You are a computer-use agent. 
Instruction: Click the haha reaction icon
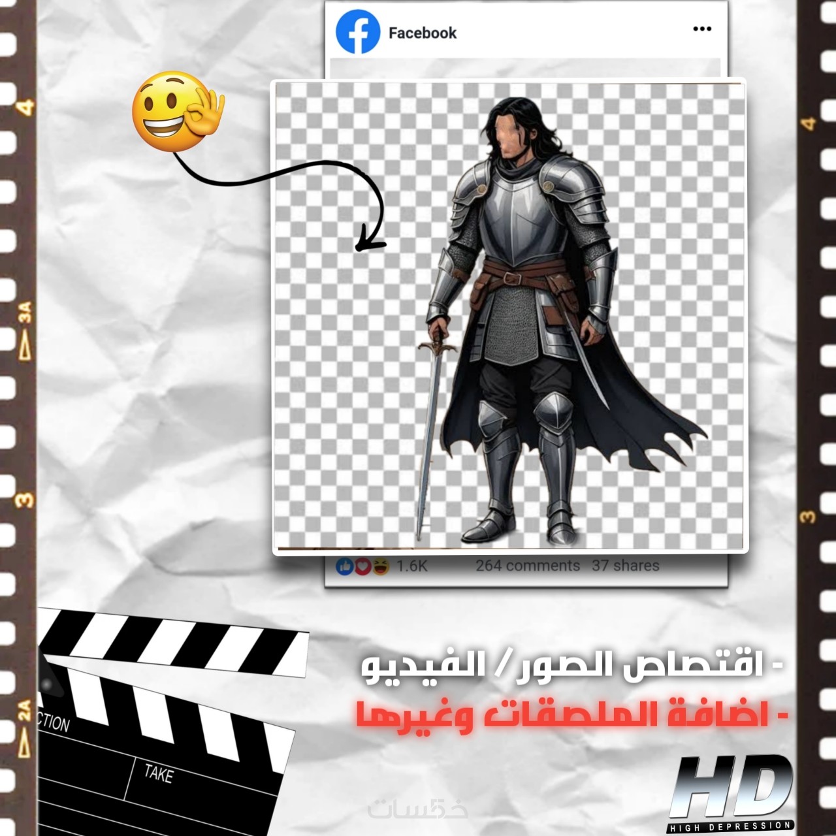381,566
